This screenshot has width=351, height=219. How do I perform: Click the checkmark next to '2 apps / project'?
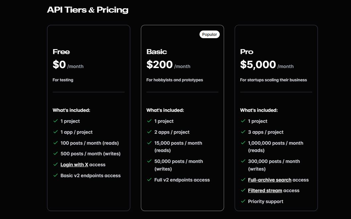coord(149,132)
